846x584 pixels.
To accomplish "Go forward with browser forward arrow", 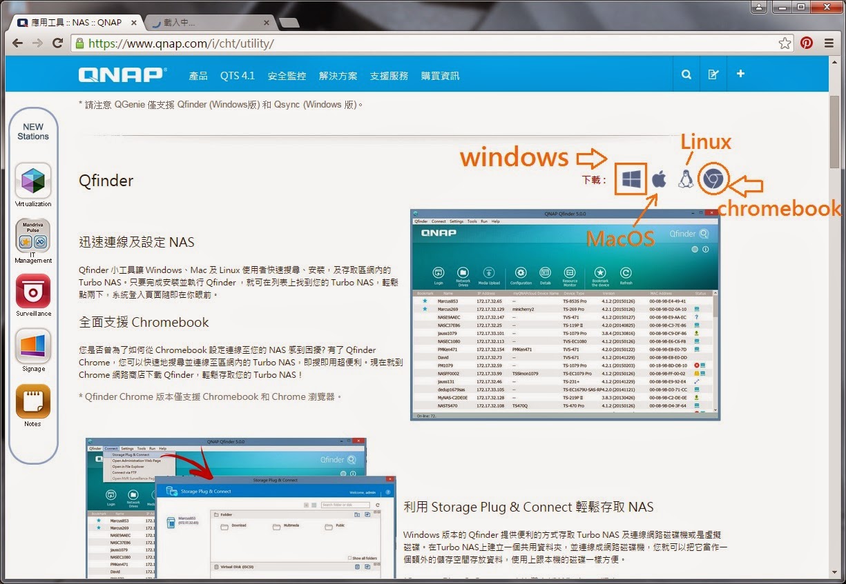I will (x=37, y=43).
